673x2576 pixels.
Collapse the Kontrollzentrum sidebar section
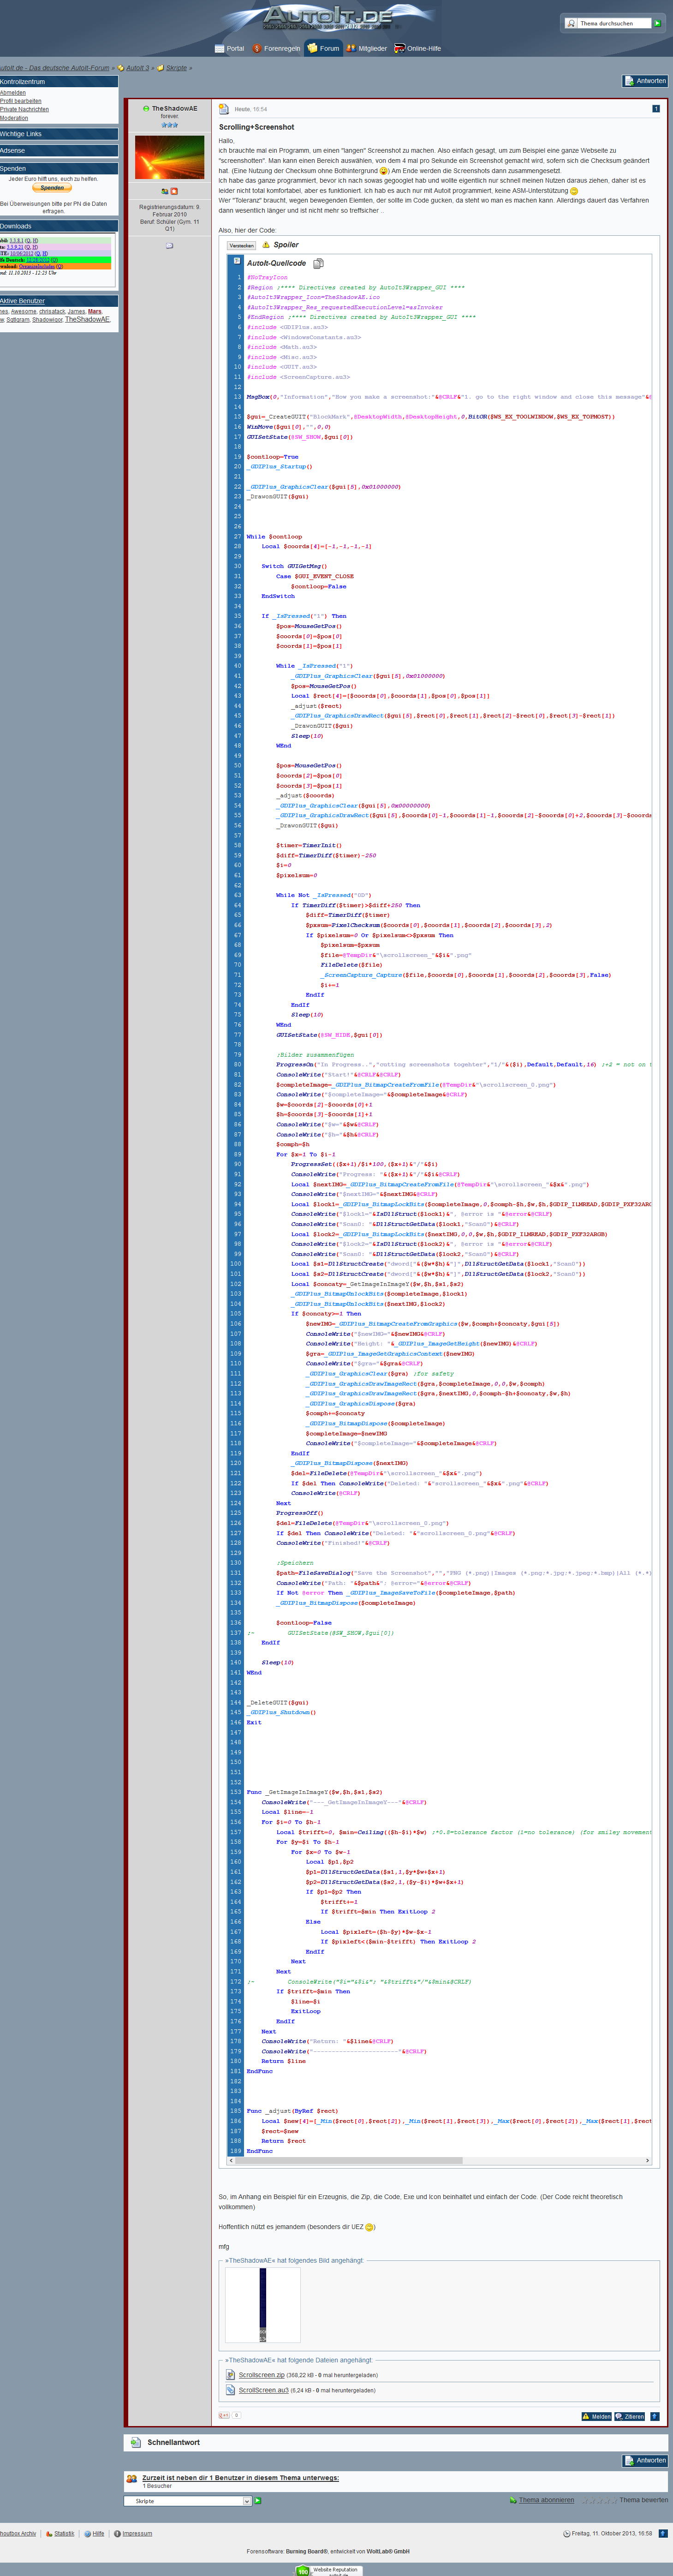[58, 82]
